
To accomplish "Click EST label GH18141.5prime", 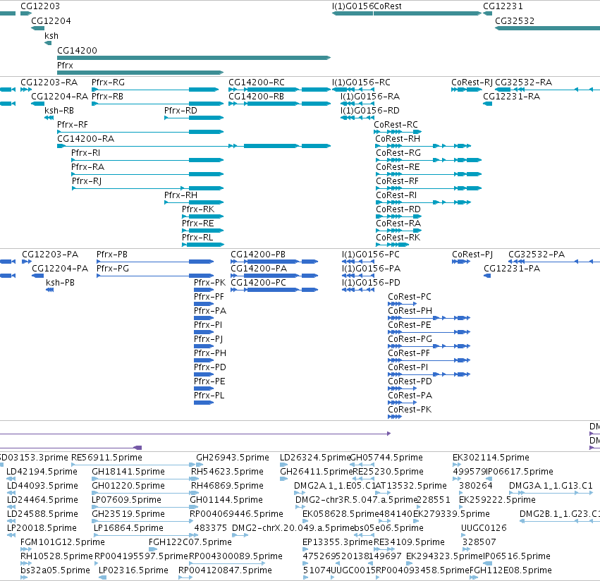I will coord(128,472).
